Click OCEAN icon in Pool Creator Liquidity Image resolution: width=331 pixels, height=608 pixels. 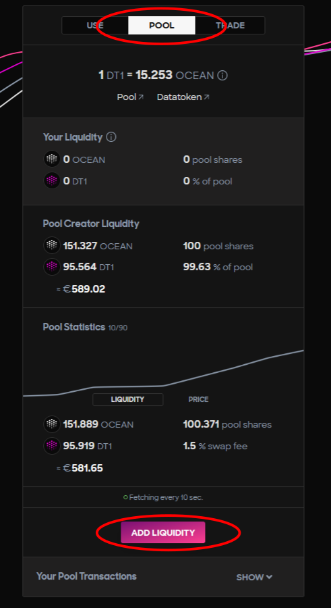52,245
